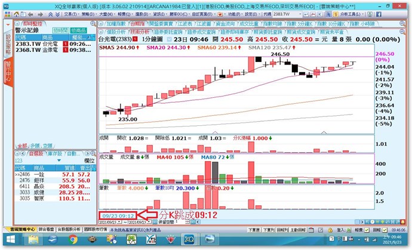Click the XQ app taskbar icon

tap(189, 239)
